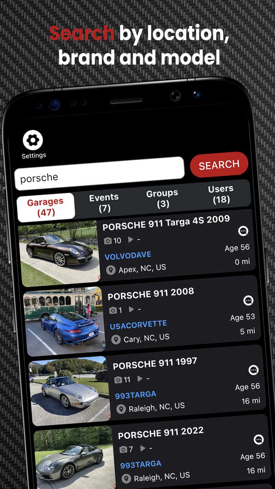This screenshot has height=489, width=275.
Task: Click video play icon on Porsche 911 2022 row
Action: coord(143,449)
